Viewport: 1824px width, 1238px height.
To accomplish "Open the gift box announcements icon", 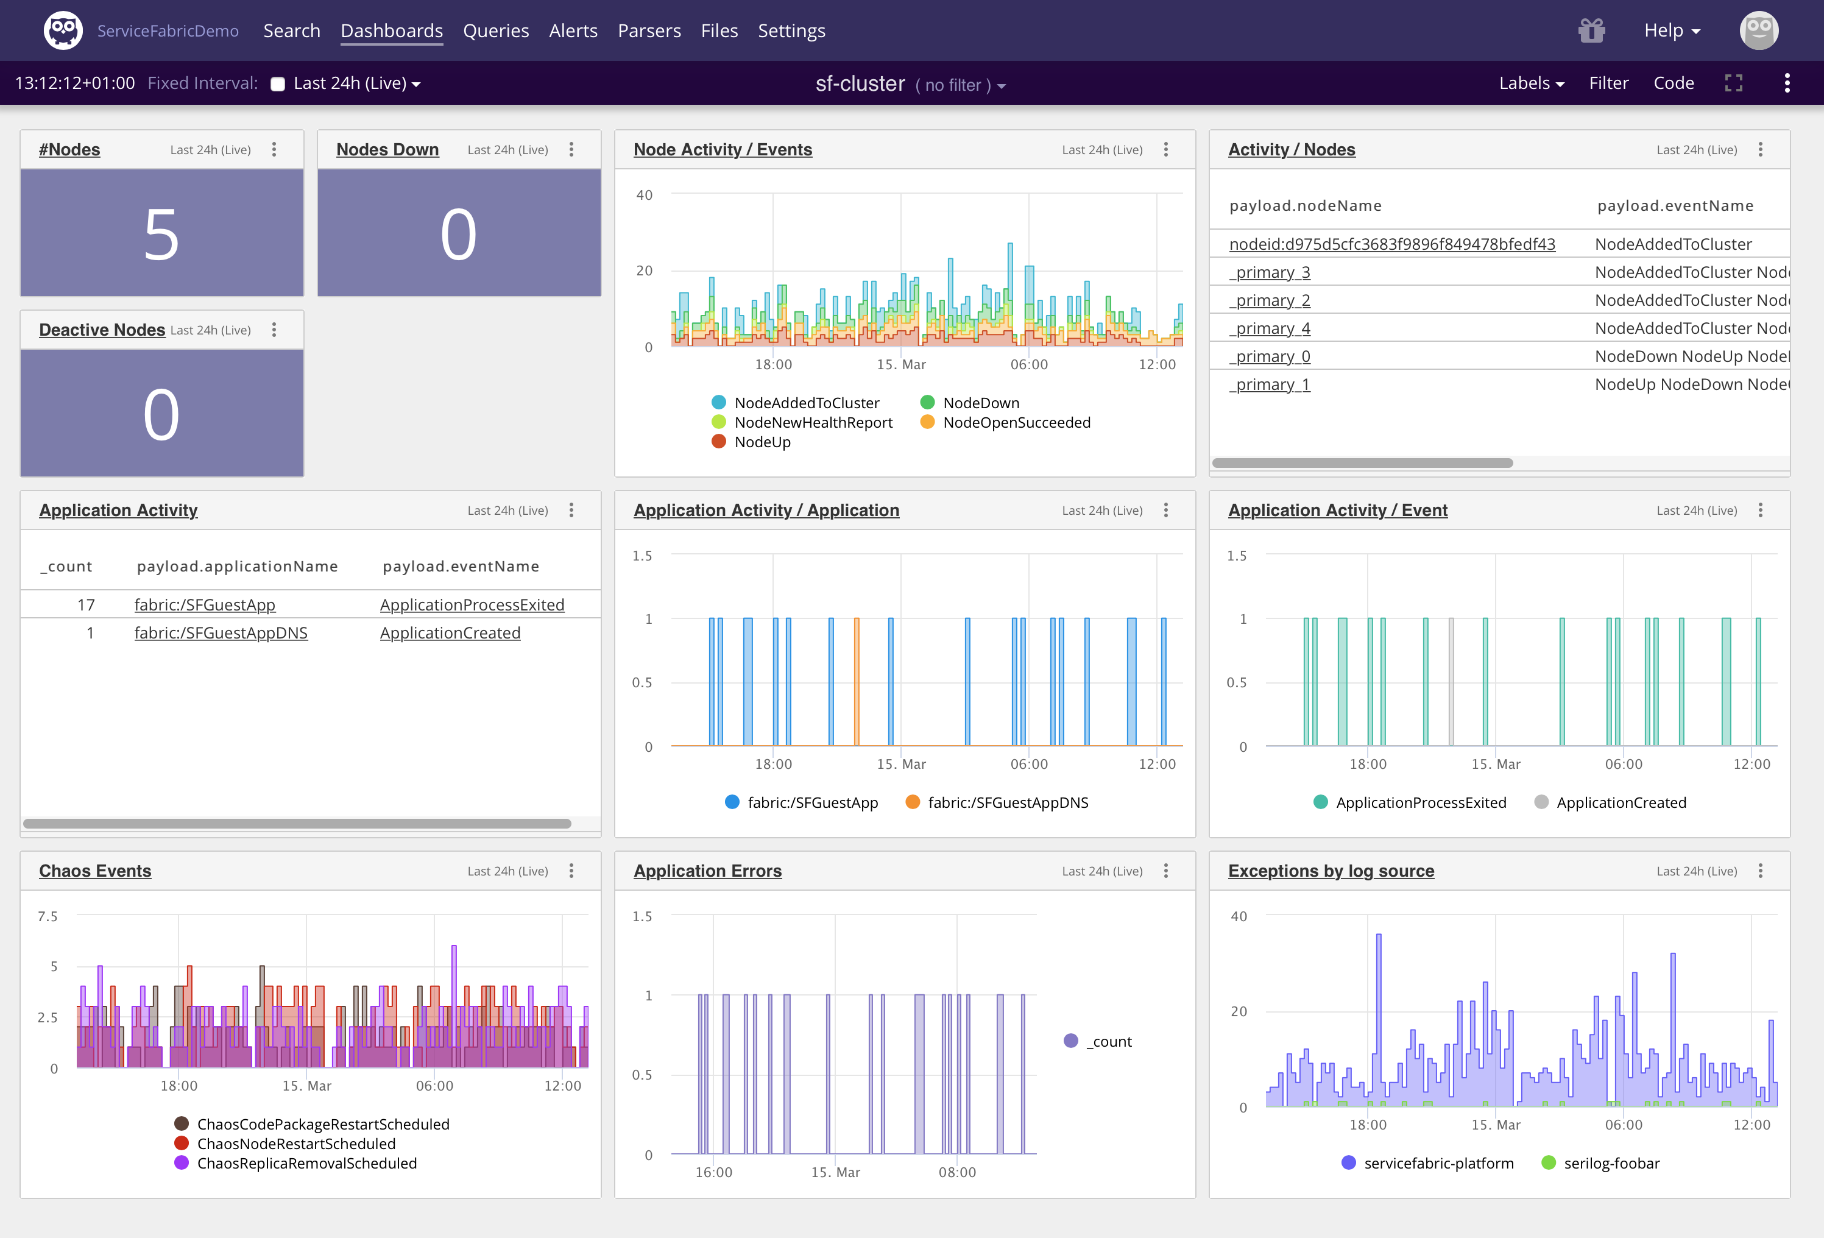I will [1591, 30].
